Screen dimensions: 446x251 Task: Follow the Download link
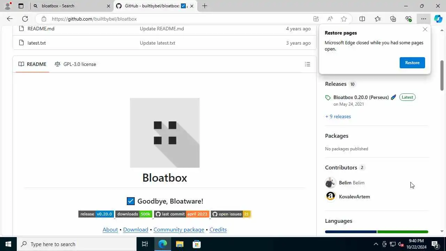[x=136, y=229]
